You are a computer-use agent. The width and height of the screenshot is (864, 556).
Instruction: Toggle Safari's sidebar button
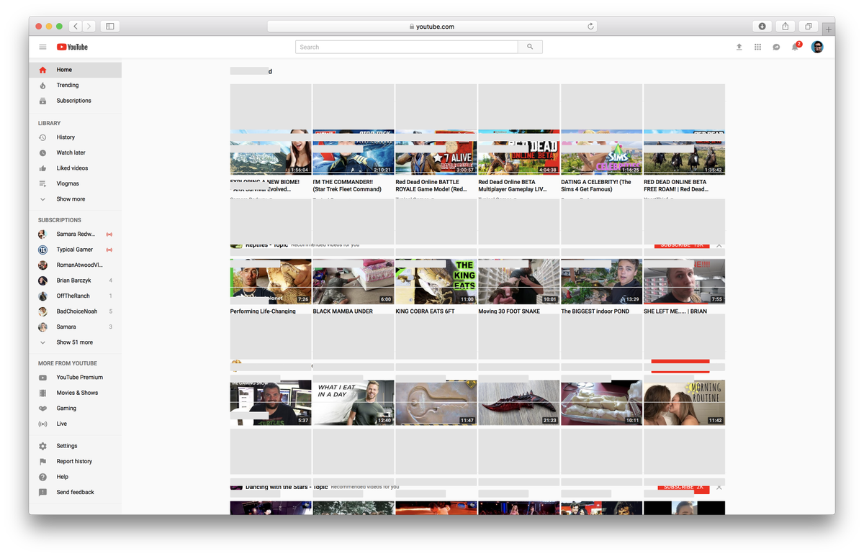pyautogui.click(x=110, y=26)
